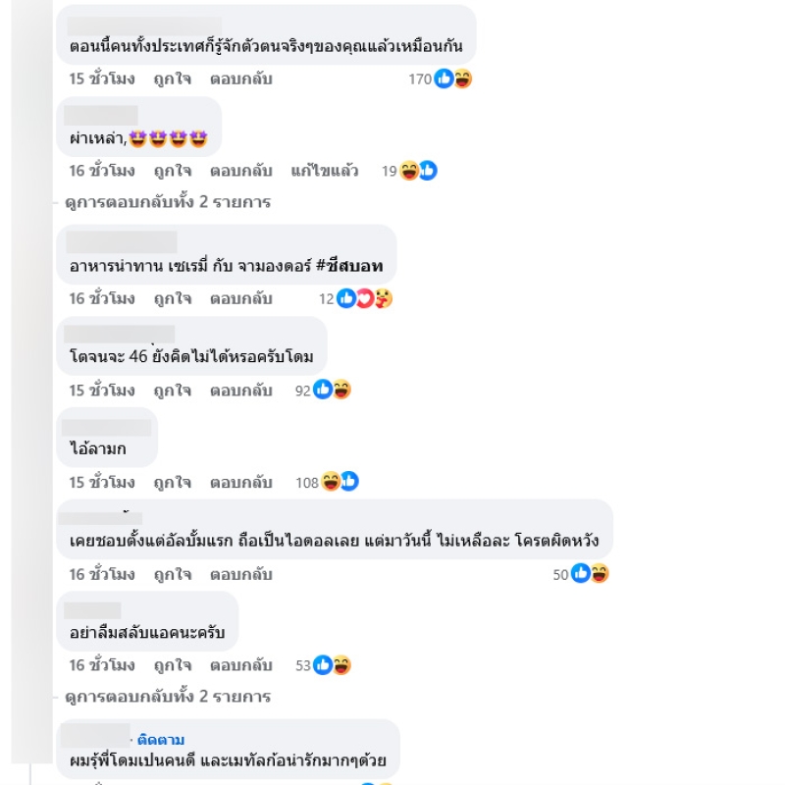The width and height of the screenshot is (785, 785).
Task: Click ตอบกลับ under the first comment
Action: (x=240, y=78)
